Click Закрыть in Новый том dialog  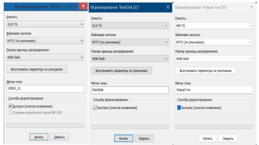pos(228,139)
